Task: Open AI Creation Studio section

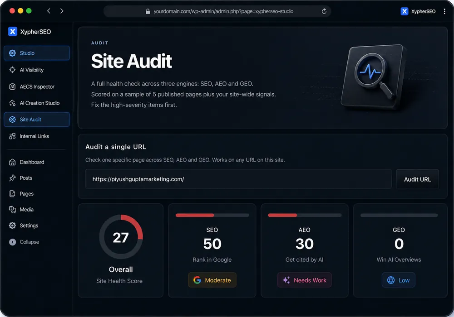Action: point(37,103)
